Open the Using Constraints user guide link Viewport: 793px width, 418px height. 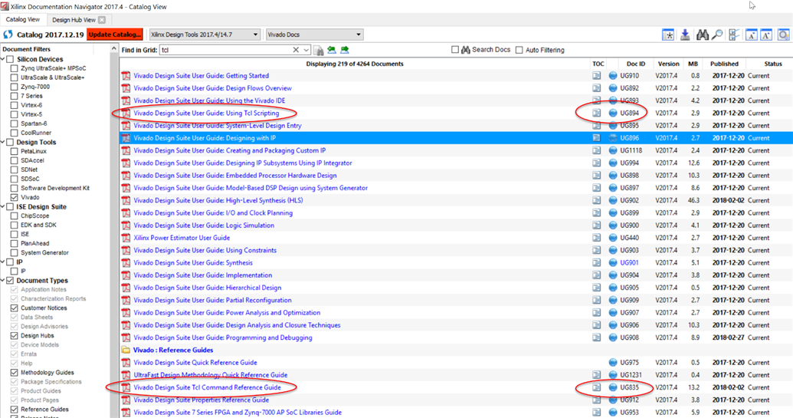pos(205,251)
